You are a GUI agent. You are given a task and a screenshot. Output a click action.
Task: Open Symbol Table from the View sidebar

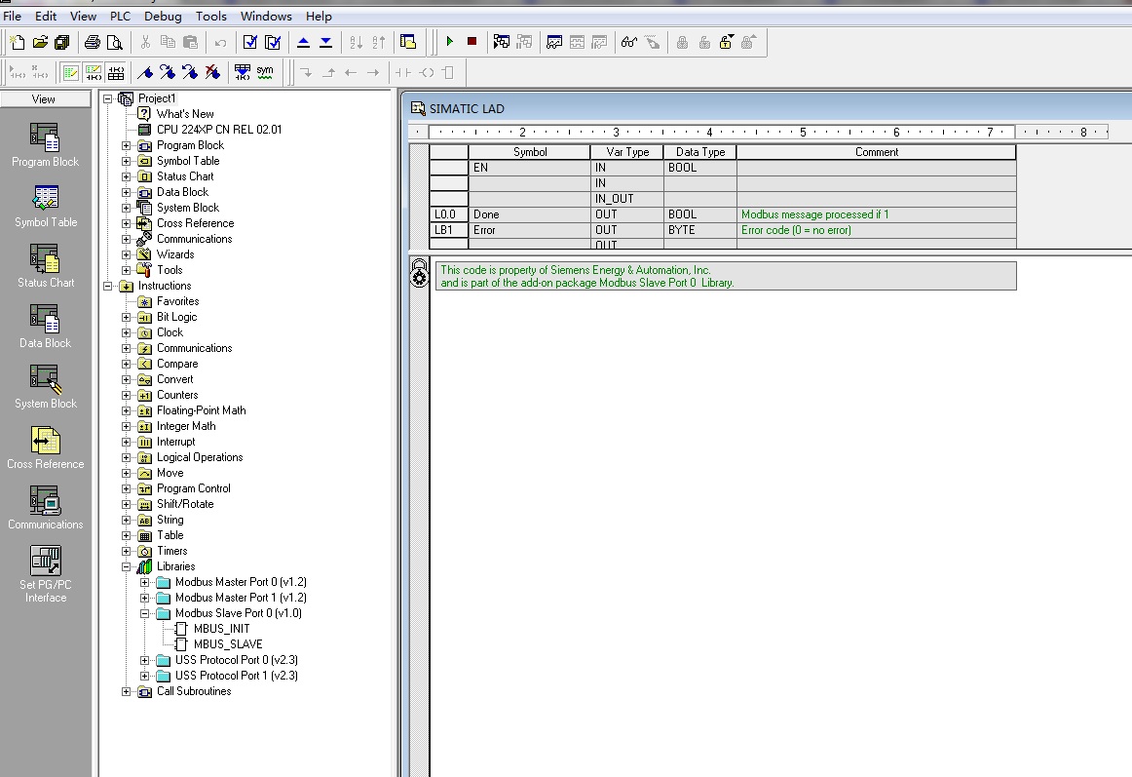pos(45,206)
